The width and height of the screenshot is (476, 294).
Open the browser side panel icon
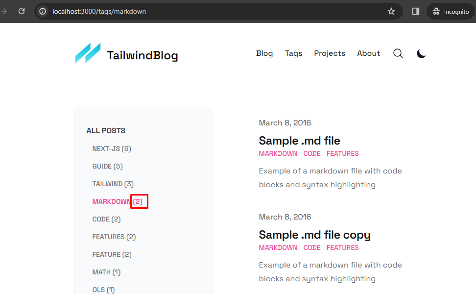pyautogui.click(x=416, y=11)
